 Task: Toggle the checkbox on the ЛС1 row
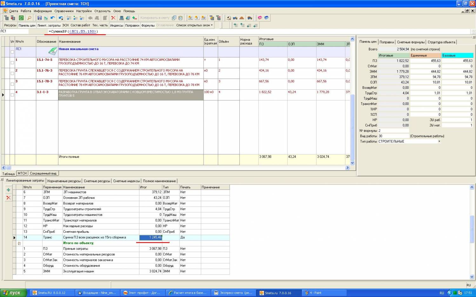pyautogui.click(x=12, y=52)
